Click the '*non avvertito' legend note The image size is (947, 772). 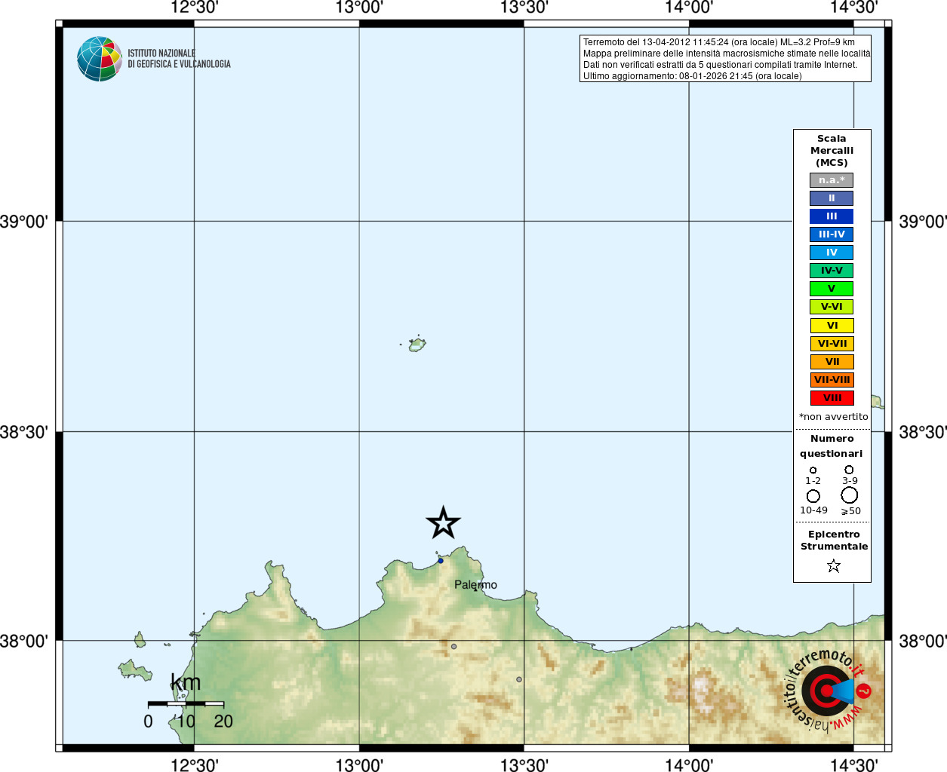point(833,417)
